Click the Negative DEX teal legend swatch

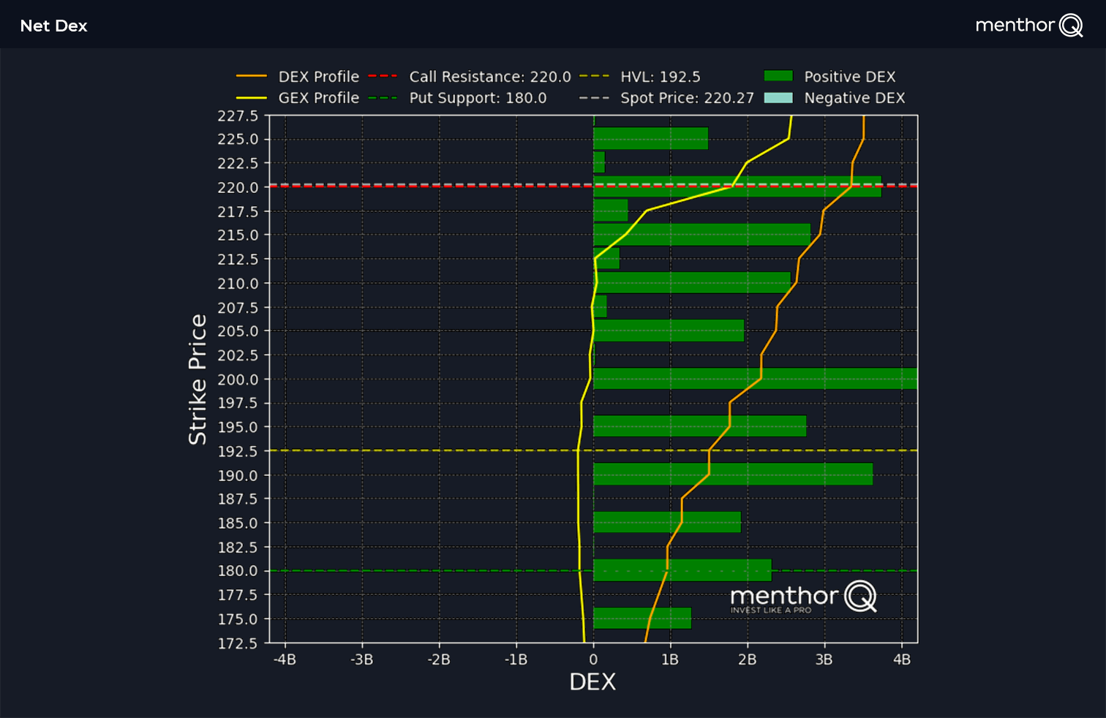click(778, 98)
